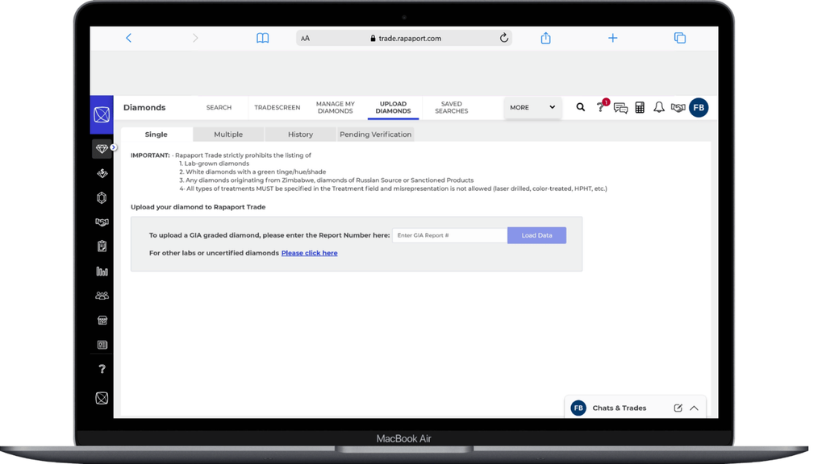Open the header handshake trades icon
This screenshot has width=826, height=464.
point(678,107)
